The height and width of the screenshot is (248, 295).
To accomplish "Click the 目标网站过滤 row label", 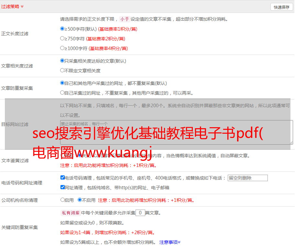I will 15,124.
